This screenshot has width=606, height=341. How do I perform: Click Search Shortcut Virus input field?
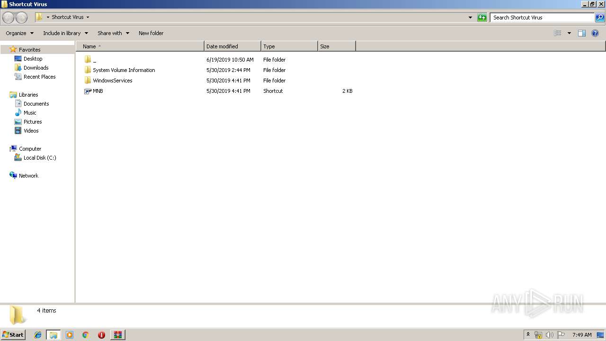542,18
